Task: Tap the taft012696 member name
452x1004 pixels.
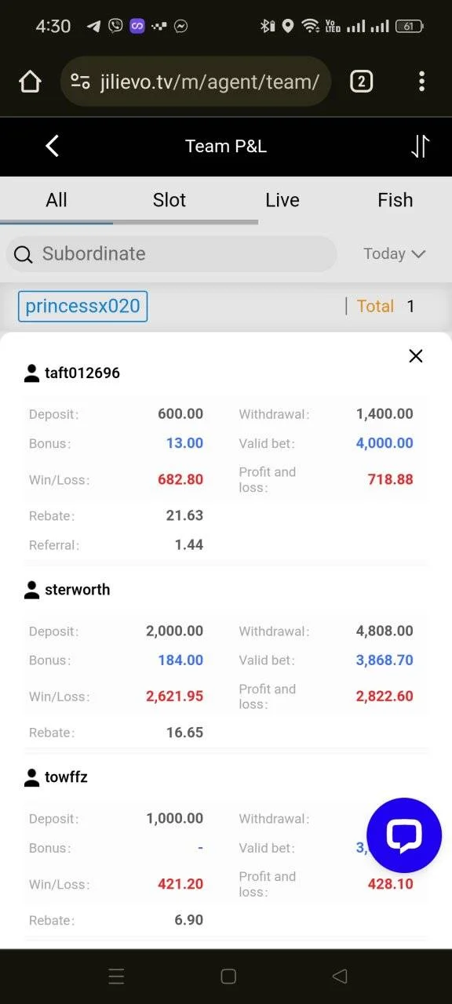Action: pyautogui.click(x=82, y=373)
